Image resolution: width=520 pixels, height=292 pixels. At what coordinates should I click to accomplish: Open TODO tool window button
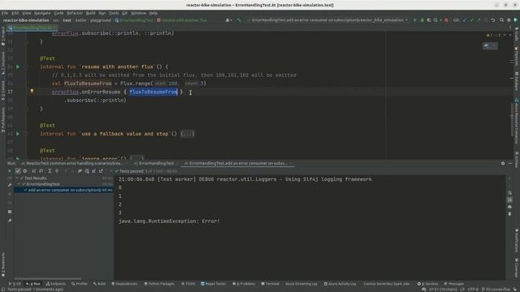188,284
